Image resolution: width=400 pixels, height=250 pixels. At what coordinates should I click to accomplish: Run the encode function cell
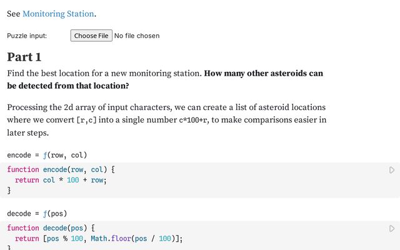392,170
